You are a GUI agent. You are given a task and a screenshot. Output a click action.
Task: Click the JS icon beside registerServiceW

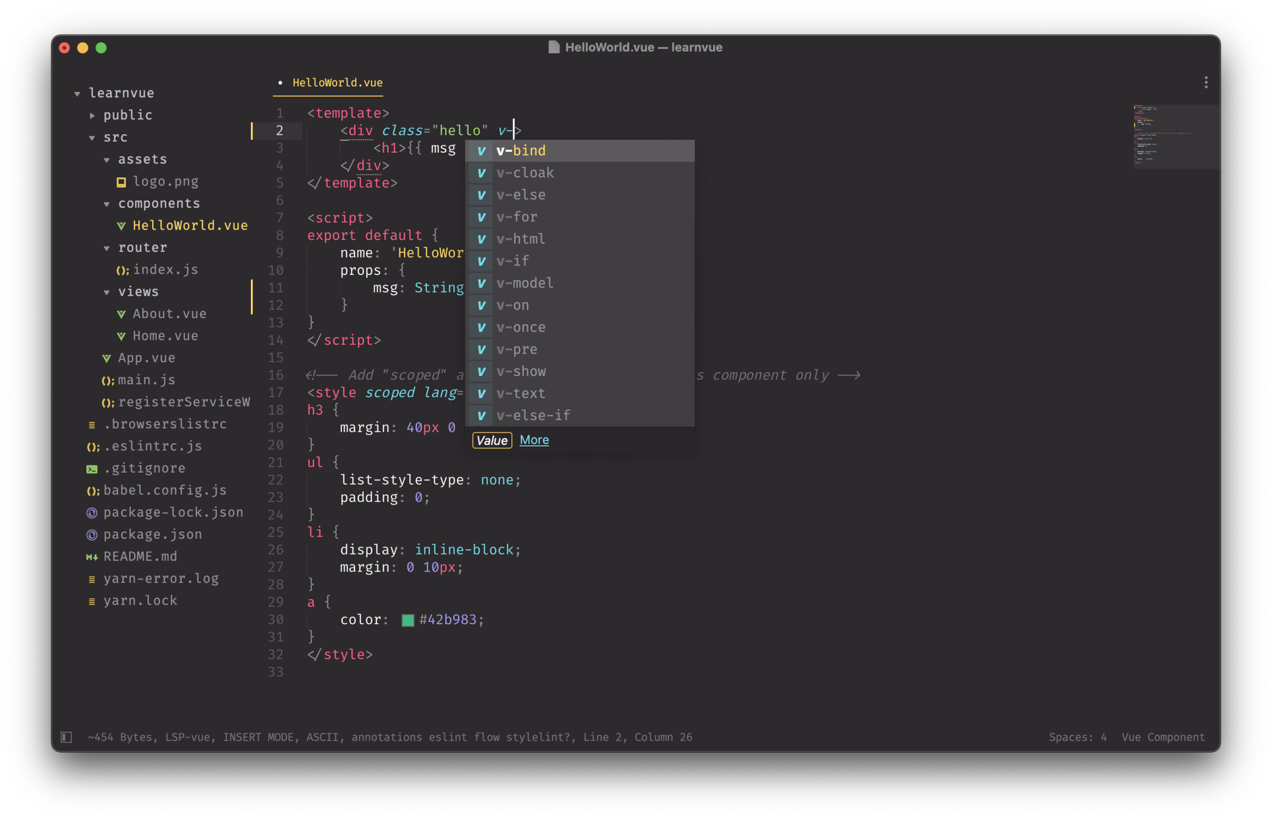107,403
